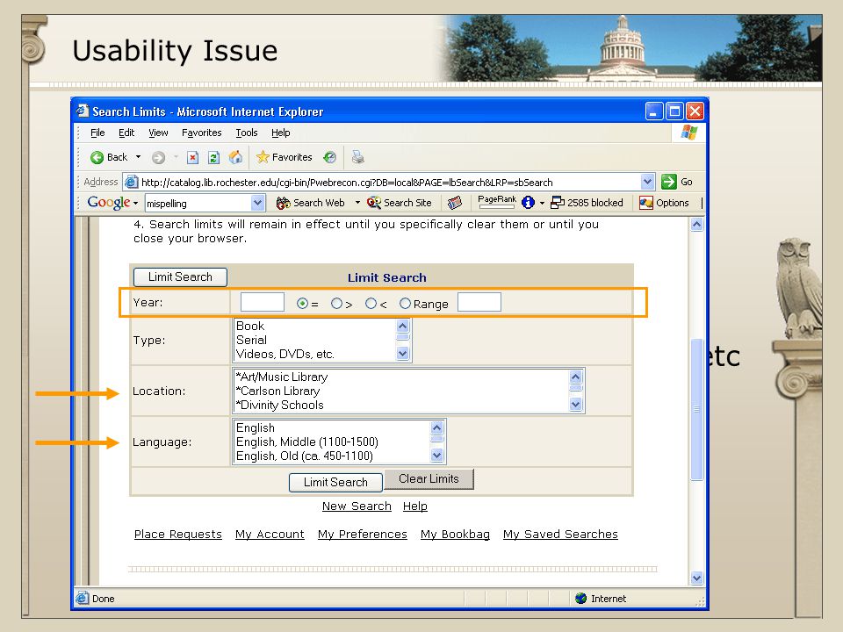Click the Forward arrow icon
Screen dimensions: 843x632
(158, 157)
